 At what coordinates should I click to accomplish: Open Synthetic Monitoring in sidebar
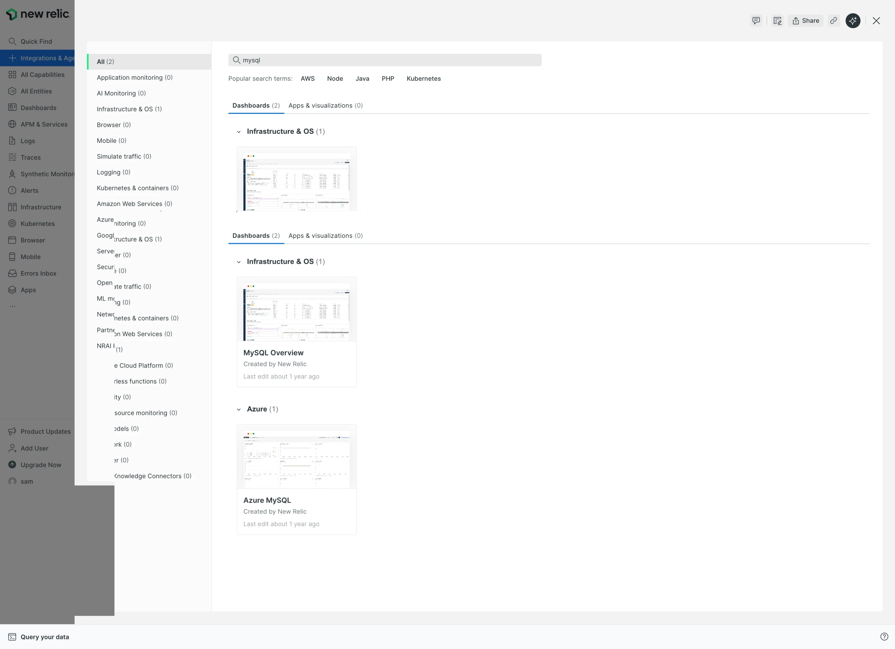37,174
